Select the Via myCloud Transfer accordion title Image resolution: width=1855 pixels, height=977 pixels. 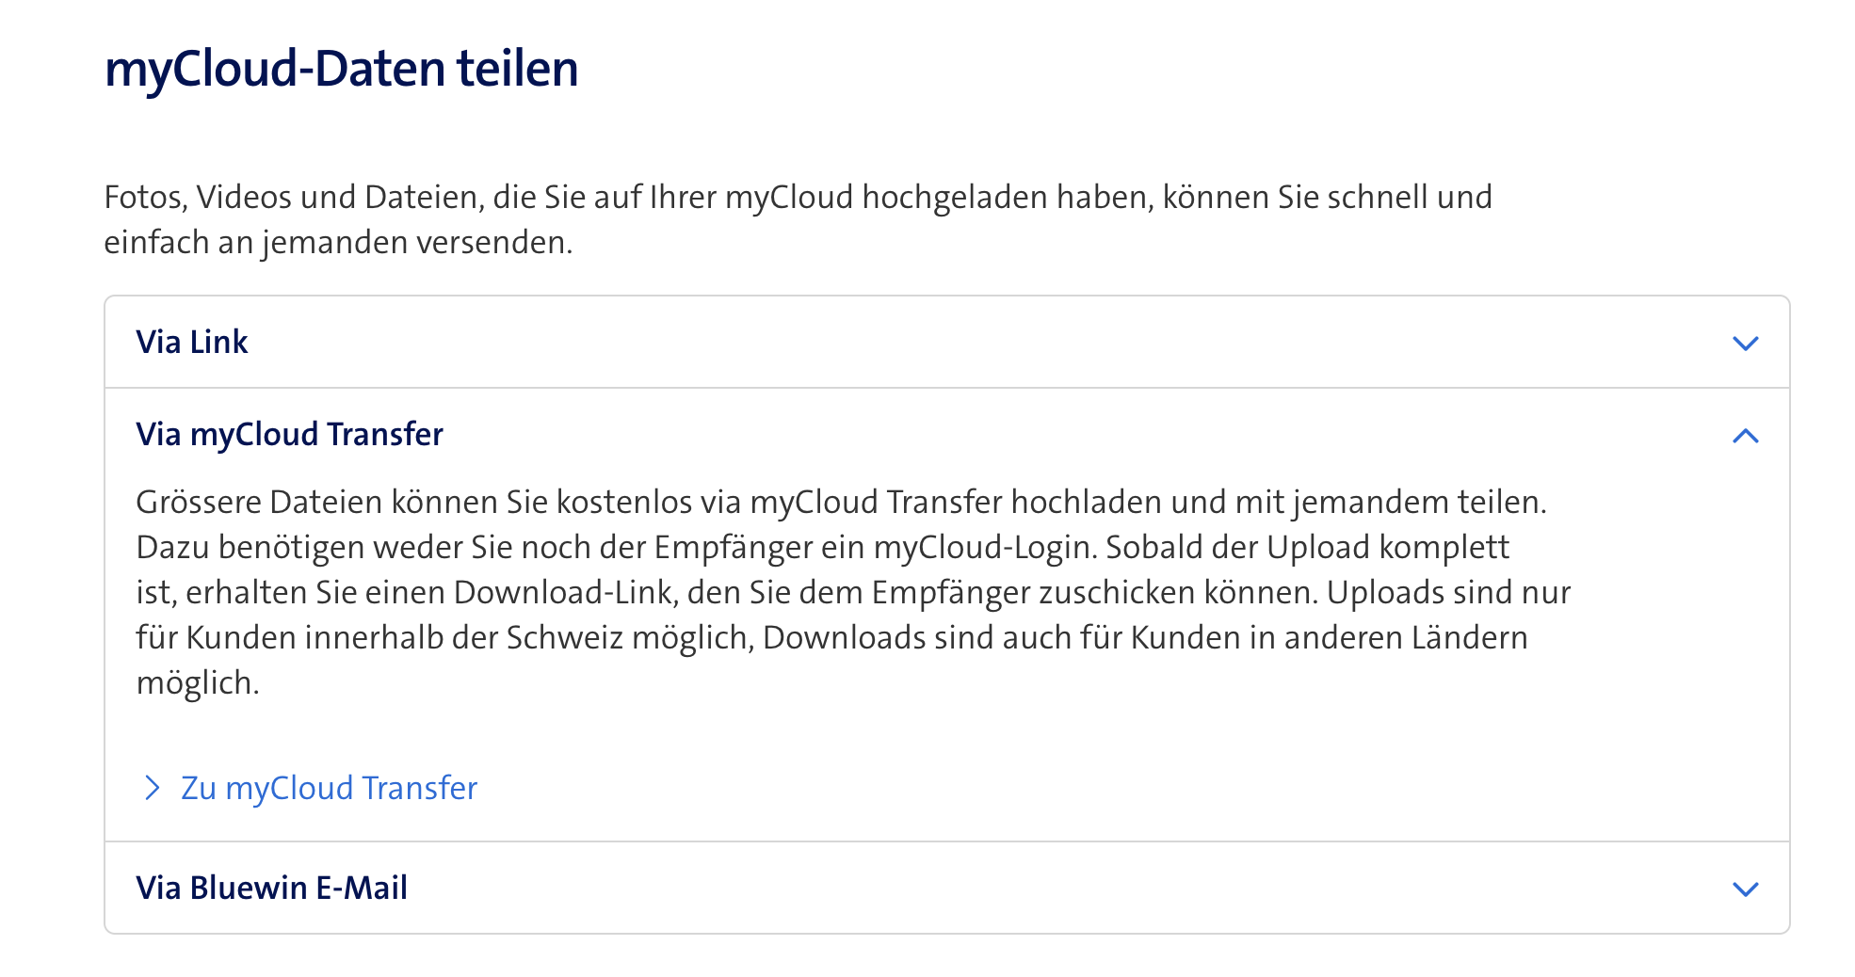click(x=289, y=434)
